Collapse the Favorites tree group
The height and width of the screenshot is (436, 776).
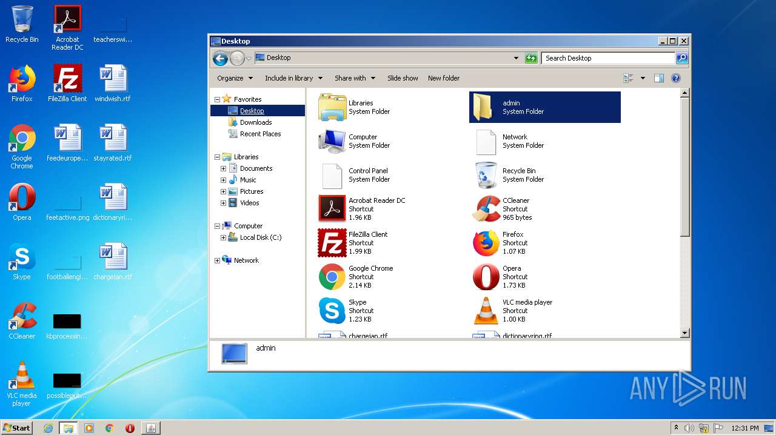coord(217,99)
